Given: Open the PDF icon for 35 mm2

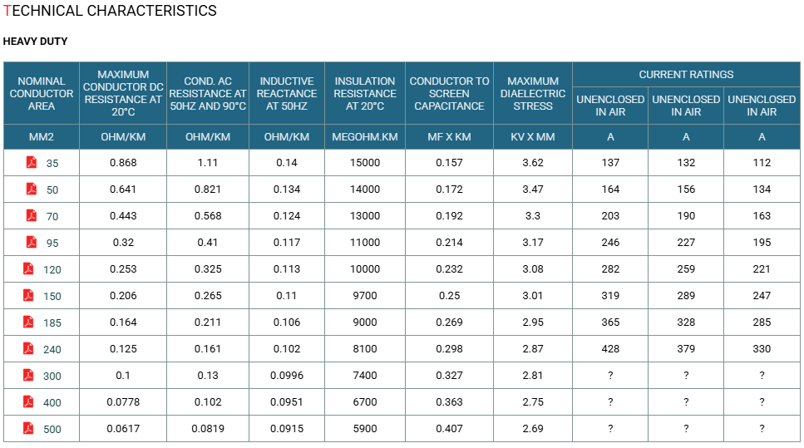Looking at the screenshot, I should pos(32,162).
